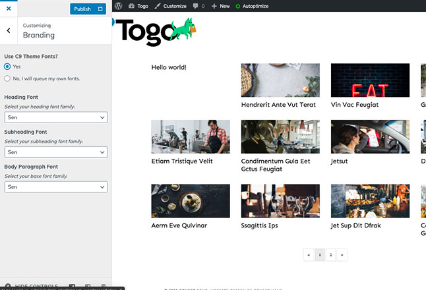Close the Customizer with the X icon
The image size is (426, 290).
(x=9, y=9)
